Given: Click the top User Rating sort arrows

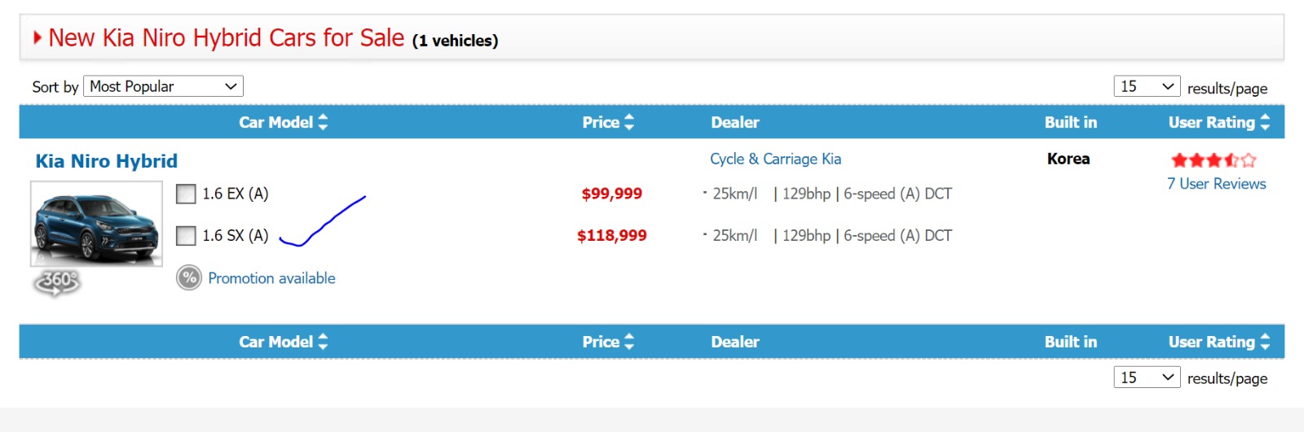Looking at the screenshot, I should [x=1265, y=122].
